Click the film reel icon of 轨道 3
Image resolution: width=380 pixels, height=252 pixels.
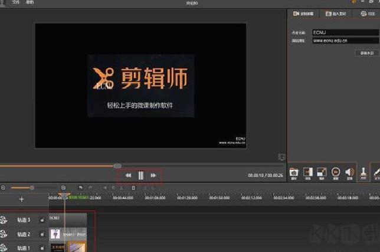(x=4, y=220)
